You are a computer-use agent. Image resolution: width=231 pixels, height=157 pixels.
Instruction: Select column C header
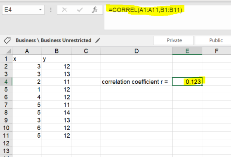click(86, 51)
